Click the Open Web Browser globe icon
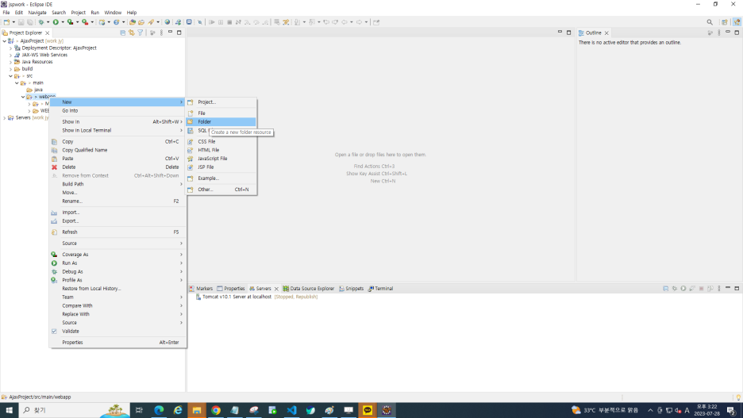The height and width of the screenshot is (418, 743). point(167,22)
